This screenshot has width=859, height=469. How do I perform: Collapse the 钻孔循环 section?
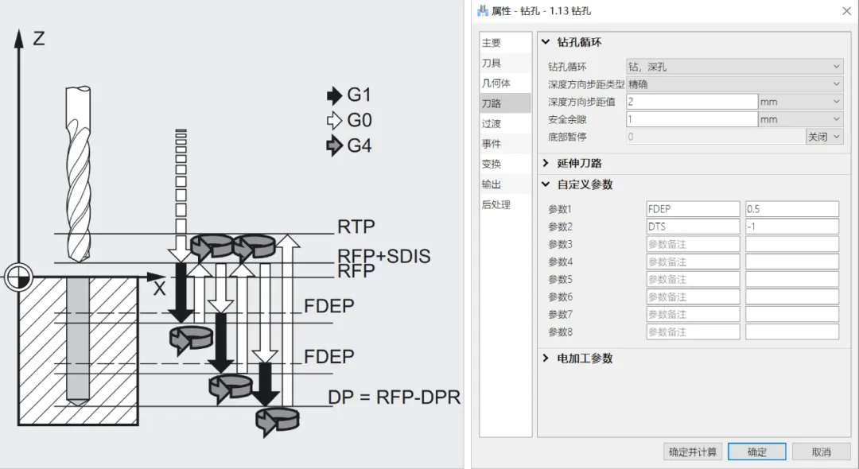coord(546,42)
